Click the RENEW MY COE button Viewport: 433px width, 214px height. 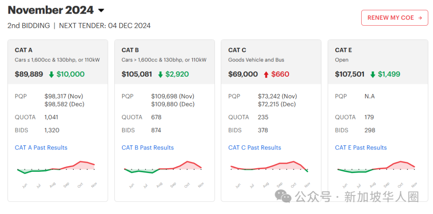coord(395,18)
